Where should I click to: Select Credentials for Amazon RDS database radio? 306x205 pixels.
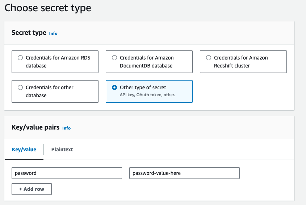point(20,58)
